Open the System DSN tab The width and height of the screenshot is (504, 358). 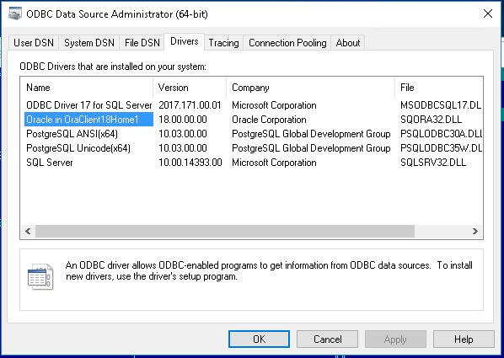click(89, 43)
